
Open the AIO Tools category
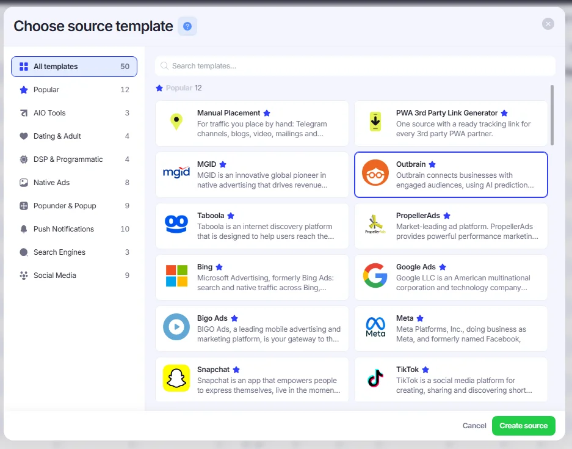pos(74,113)
